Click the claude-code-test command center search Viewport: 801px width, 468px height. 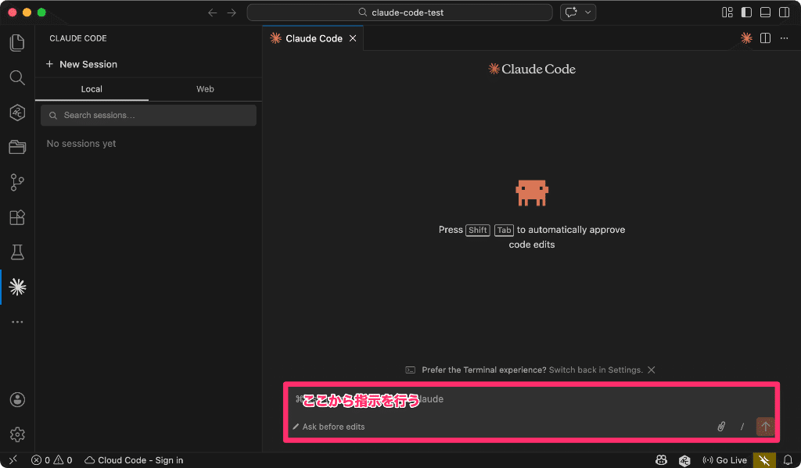400,13
